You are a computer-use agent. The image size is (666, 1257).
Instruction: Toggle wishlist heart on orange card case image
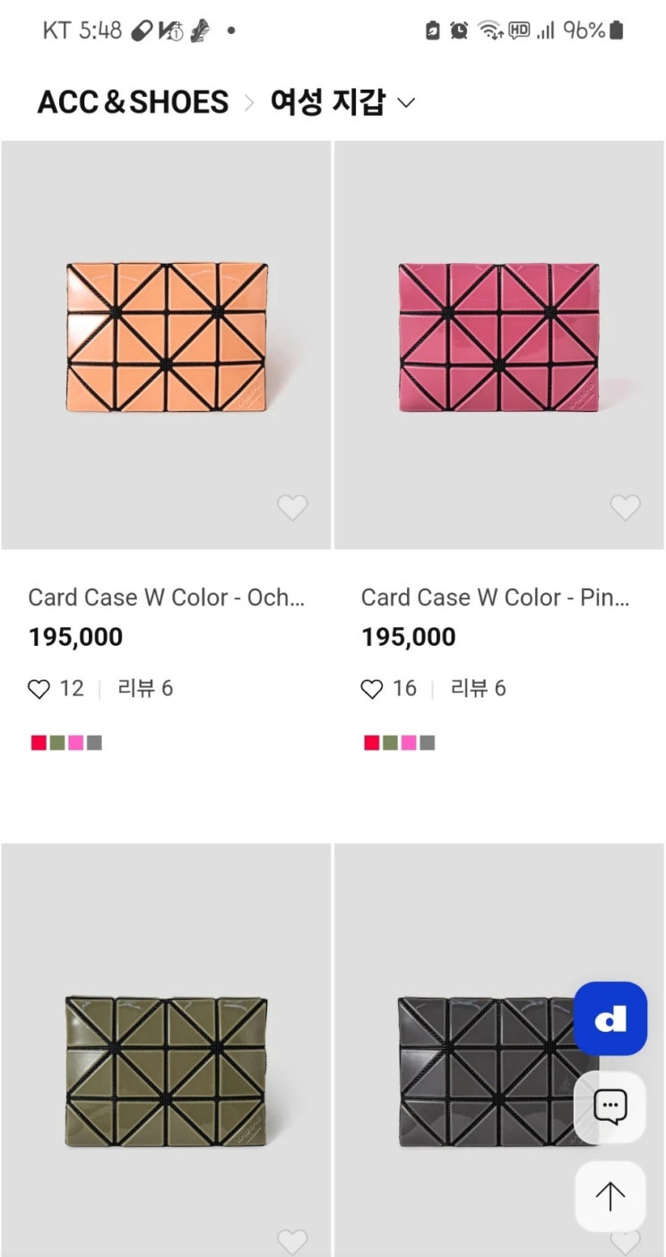tap(292, 508)
